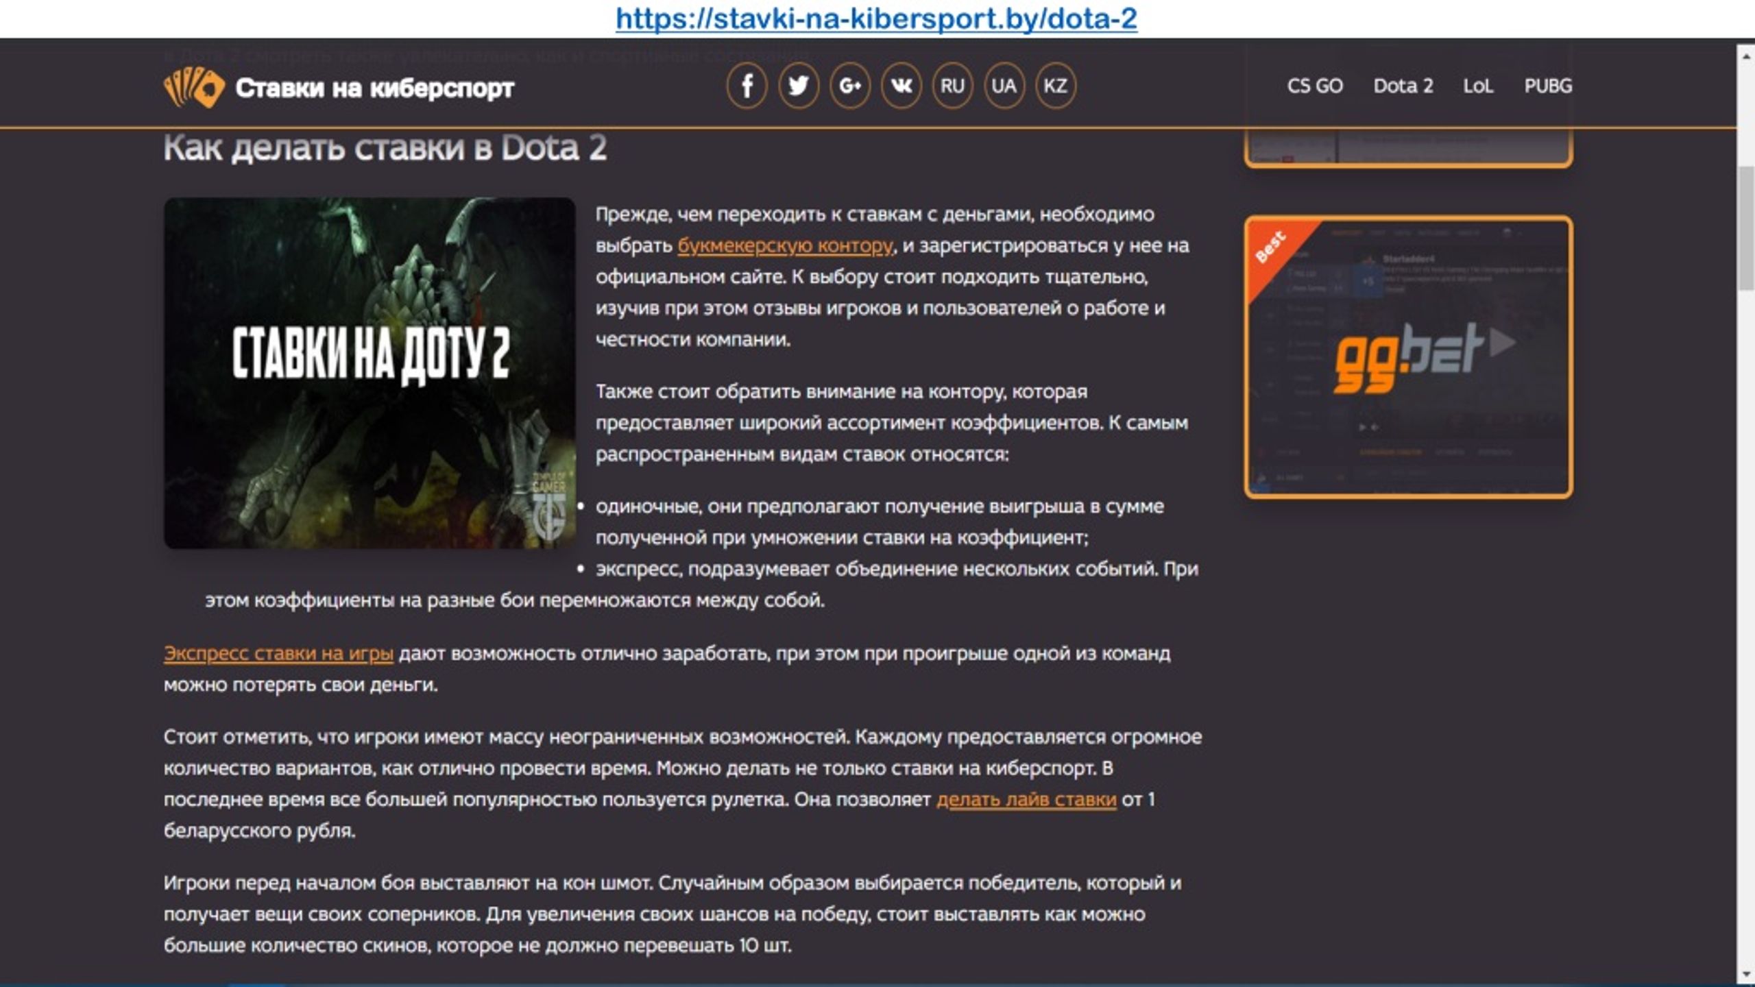Click the bullet text starting with одиночные

879,522
